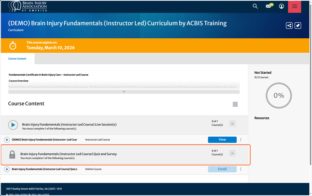Collapse the Live Session(s) section arrow

pos(232,124)
